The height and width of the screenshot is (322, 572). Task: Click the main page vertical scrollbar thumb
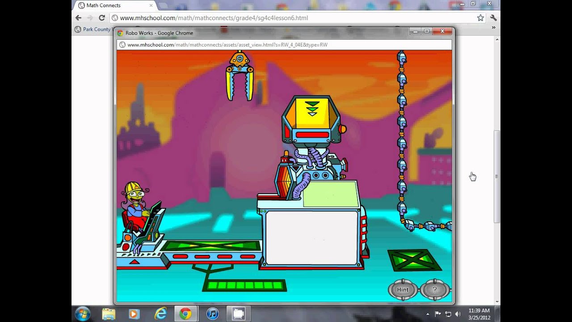(497, 176)
